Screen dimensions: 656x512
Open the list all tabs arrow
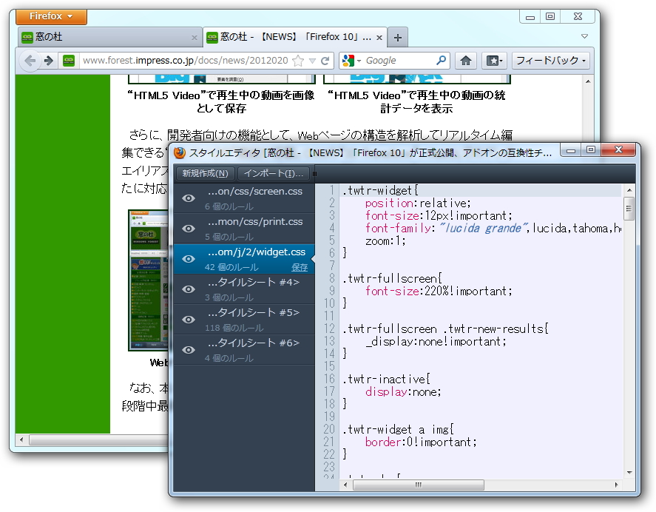(584, 36)
